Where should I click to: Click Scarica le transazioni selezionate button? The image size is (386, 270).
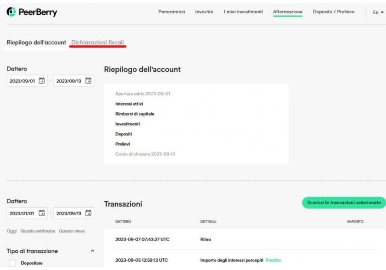(x=344, y=202)
